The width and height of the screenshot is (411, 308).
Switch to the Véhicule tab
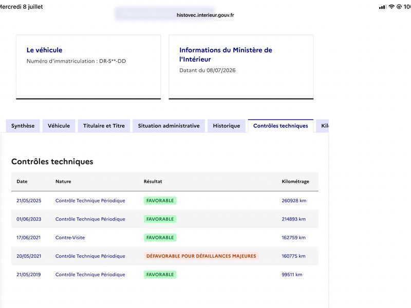[x=59, y=126]
